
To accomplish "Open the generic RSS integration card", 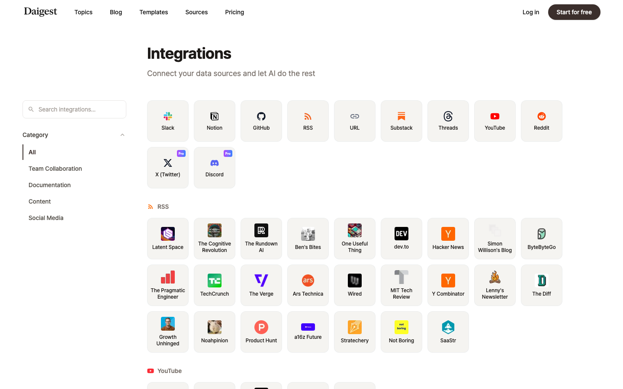I will pos(308,121).
